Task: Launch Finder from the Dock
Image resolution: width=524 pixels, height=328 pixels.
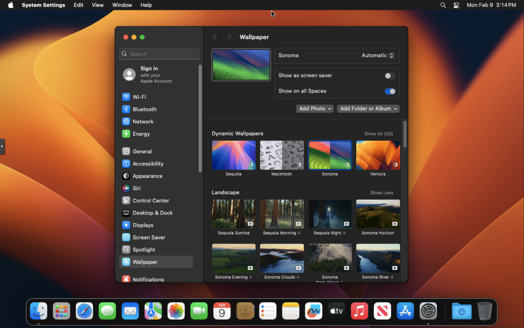Action: point(39,311)
